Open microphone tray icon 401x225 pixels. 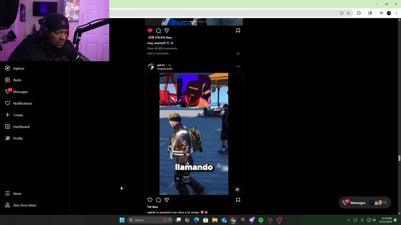click(362, 220)
